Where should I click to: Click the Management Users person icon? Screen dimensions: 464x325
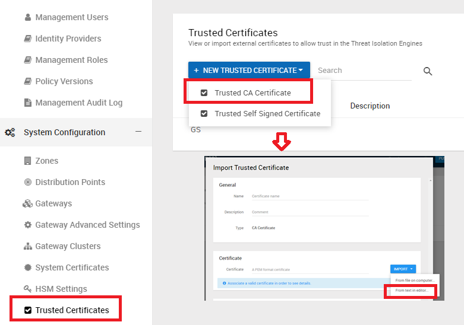coord(27,17)
